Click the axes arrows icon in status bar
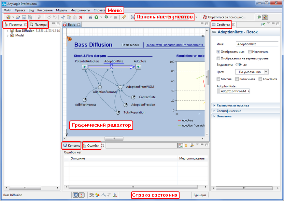 point(109,195)
